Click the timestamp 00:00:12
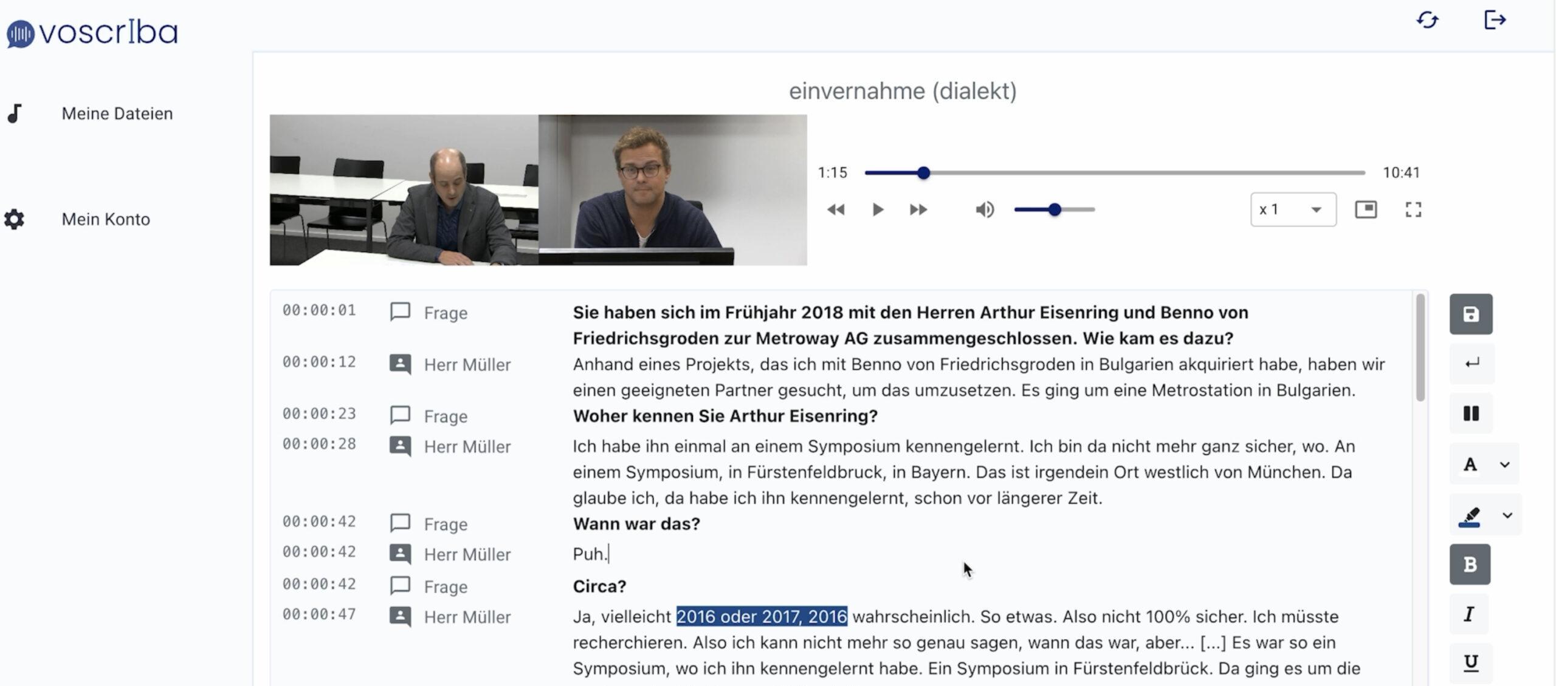This screenshot has width=1556, height=686. click(319, 362)
